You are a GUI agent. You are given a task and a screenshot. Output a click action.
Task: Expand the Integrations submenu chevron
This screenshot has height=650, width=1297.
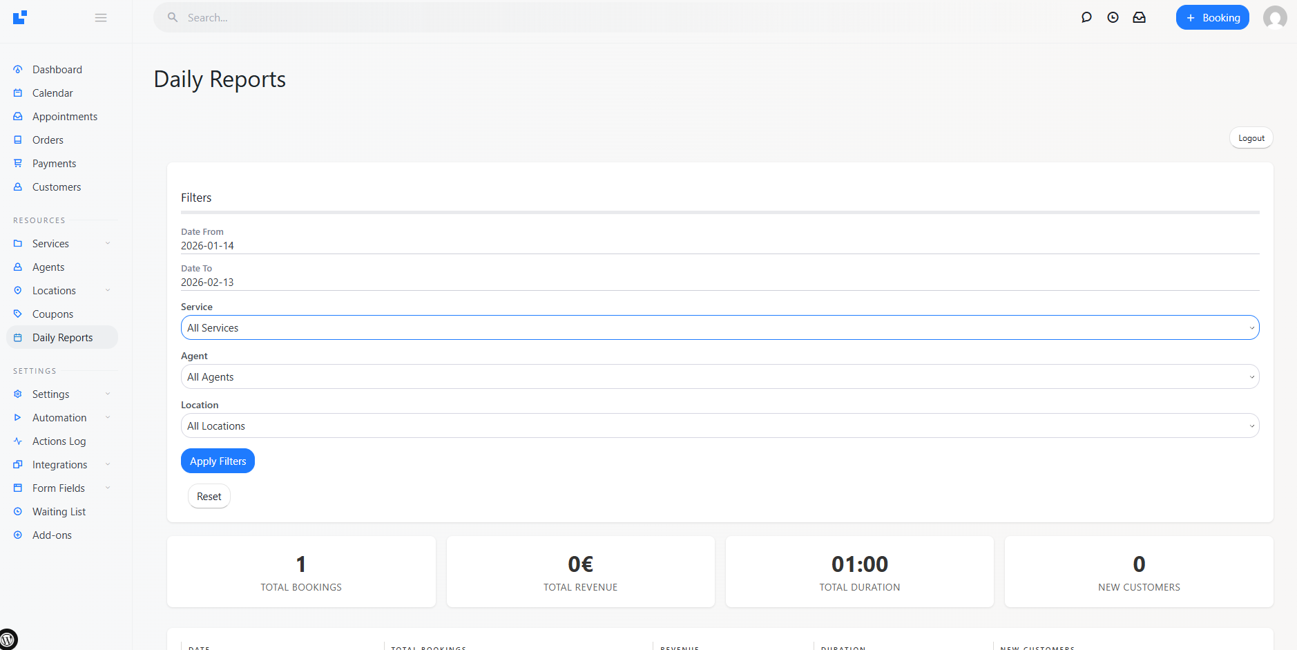pos(108,464)
